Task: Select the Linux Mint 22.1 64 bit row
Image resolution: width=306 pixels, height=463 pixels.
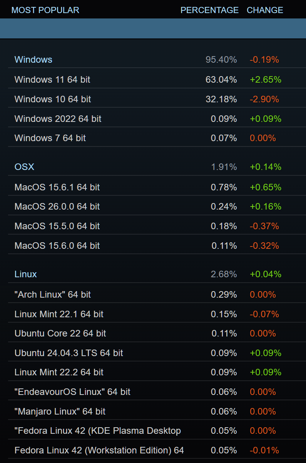Action: pos(59,314)
